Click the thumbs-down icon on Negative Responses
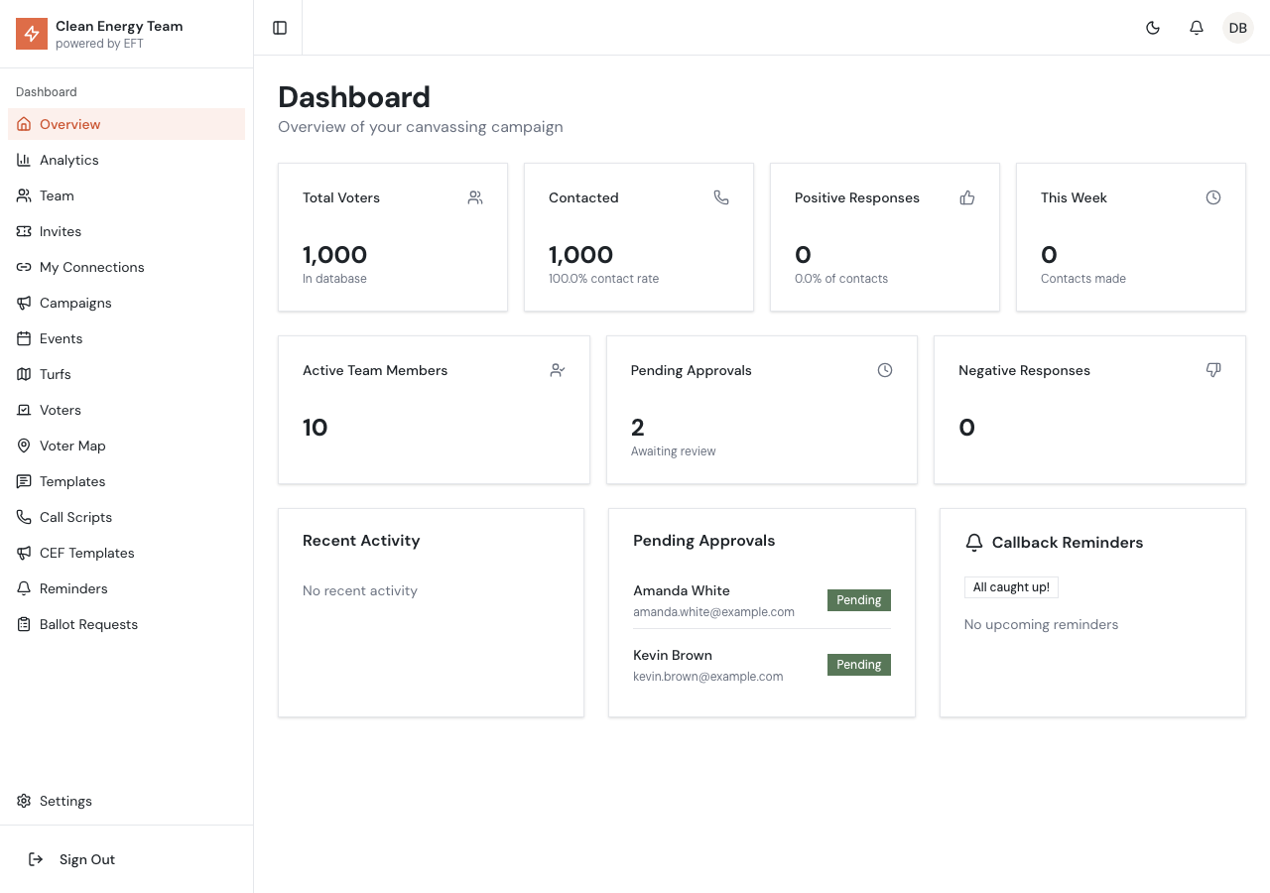This screenshot has height=893, width=1270. [1213, 369]
